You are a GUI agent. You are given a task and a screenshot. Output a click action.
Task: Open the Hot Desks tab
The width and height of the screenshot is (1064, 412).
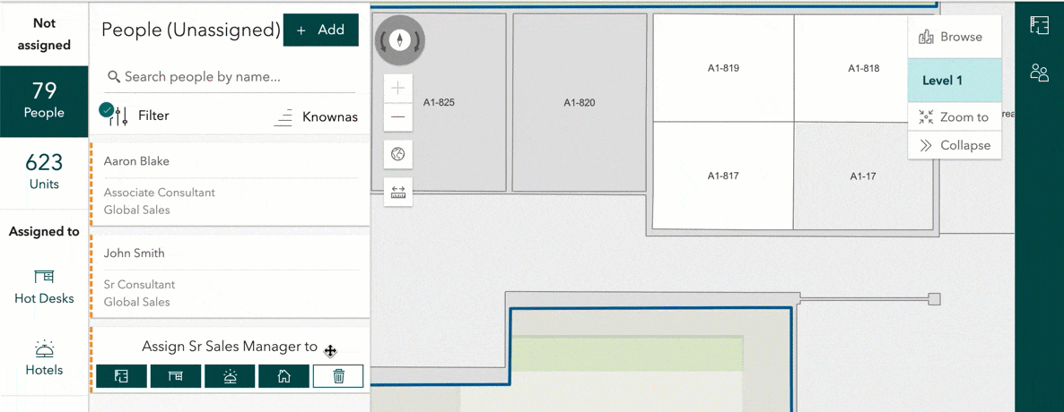click(44, 286)
